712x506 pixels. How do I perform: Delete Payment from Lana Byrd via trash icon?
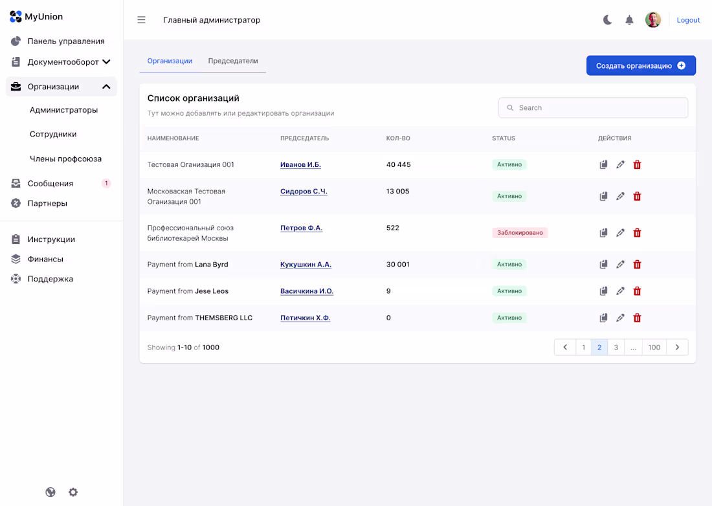tap(637, 264)
